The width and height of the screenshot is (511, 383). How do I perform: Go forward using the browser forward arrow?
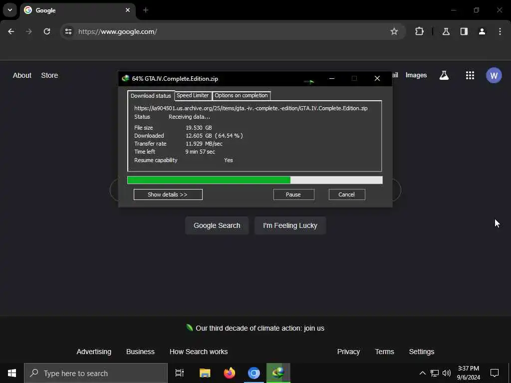(x=28, y=31)
